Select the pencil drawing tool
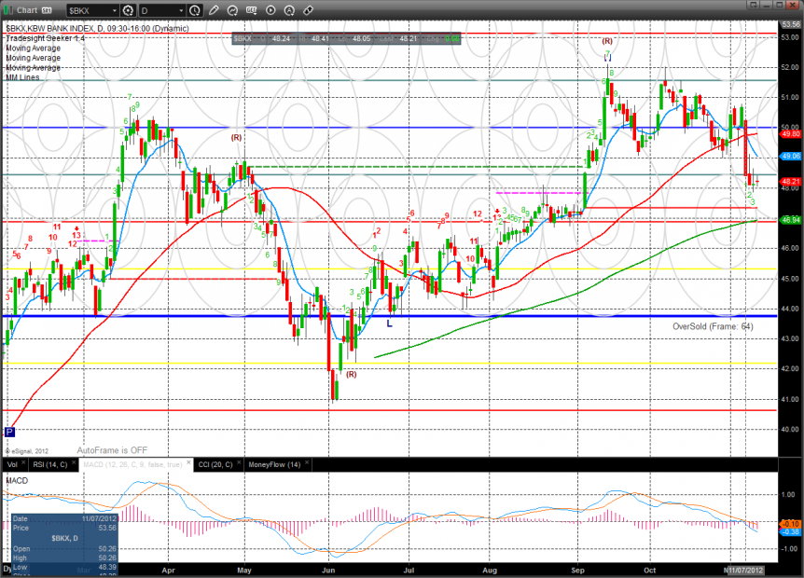The image size is (804, 578). pos(214,10)
